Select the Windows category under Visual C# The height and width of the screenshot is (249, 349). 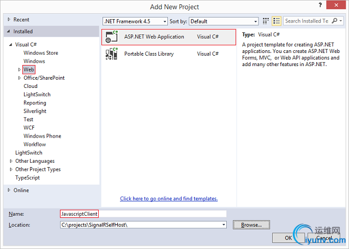click(x=34, y=61)
